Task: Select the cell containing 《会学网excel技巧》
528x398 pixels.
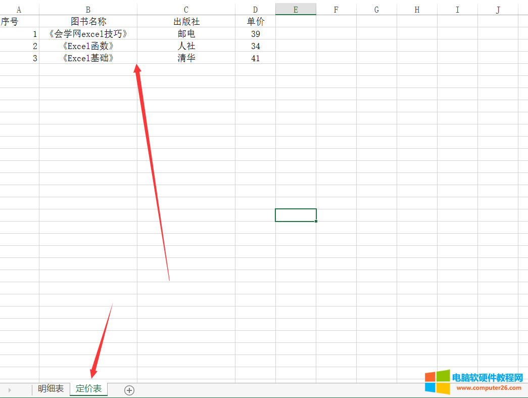Action: coord(88,33)
